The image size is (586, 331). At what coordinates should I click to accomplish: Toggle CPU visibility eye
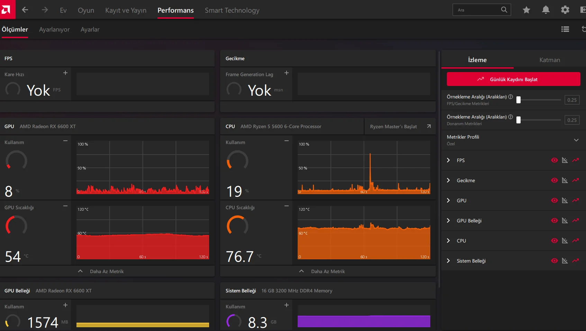[555, 241]
